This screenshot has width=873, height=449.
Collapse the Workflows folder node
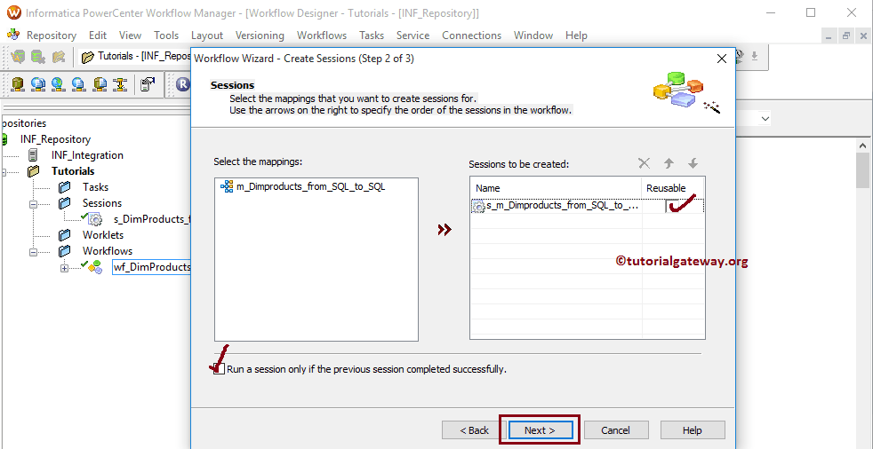coord(33,251)
